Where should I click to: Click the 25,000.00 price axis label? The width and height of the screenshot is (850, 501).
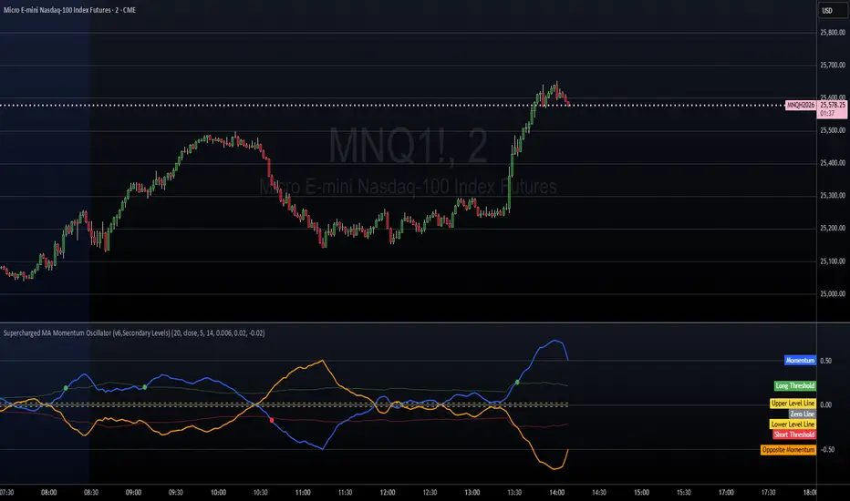pyautogui.click(x=833, y=294)
